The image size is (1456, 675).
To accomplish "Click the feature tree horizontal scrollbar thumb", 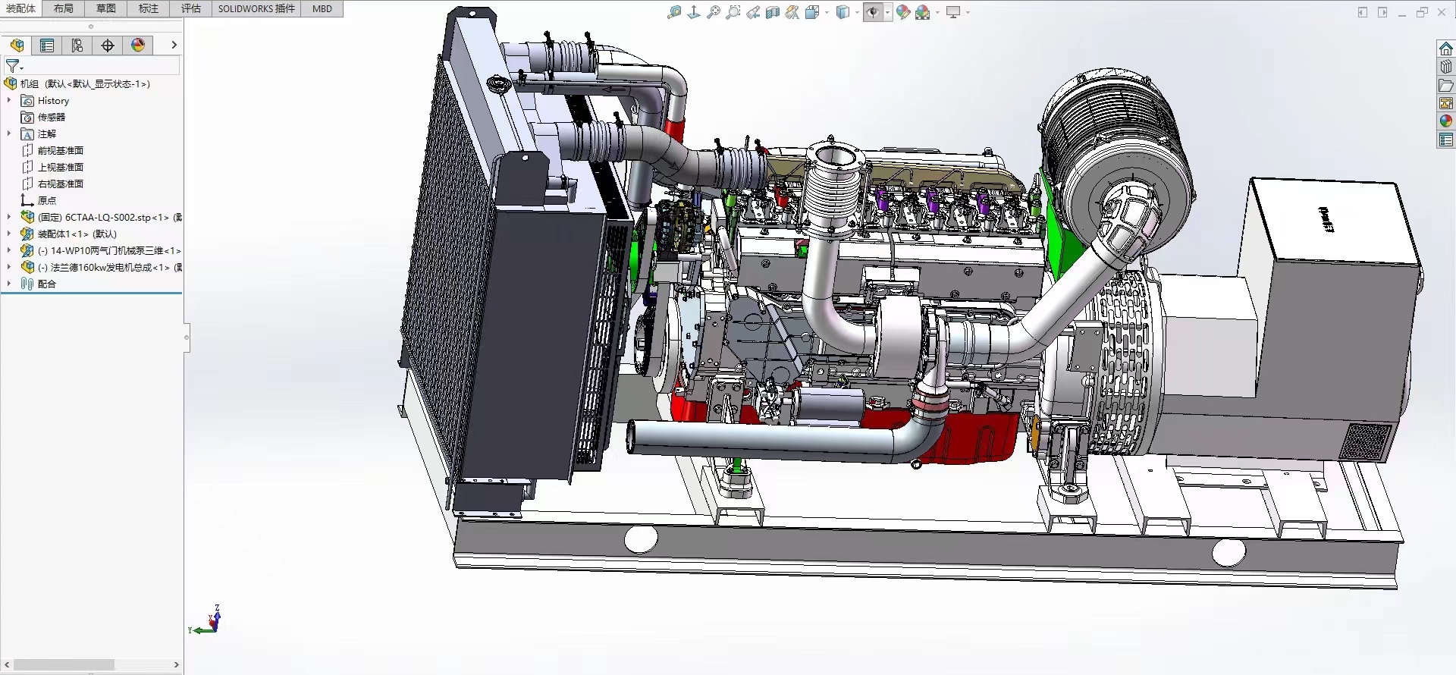I will coord(64,664).
